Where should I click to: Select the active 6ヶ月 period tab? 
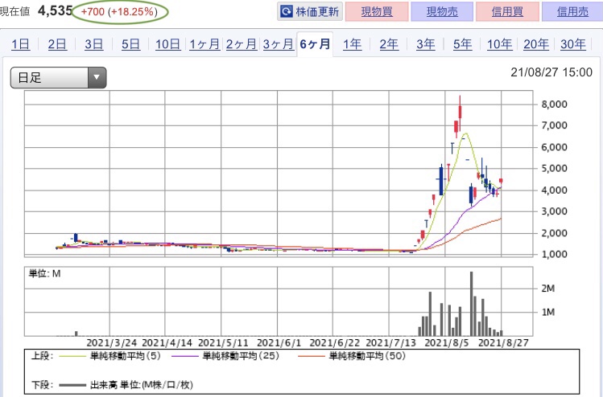315,44
